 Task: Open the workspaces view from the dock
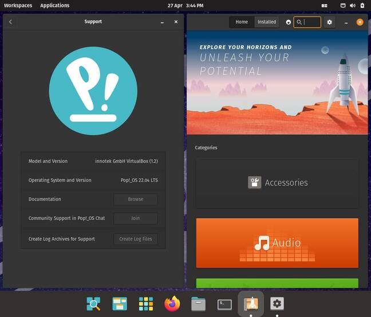[x=120, y=303]
